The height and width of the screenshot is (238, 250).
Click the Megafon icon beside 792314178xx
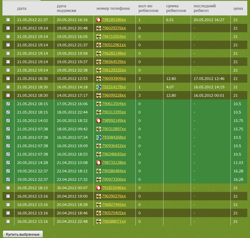point(99,87)
